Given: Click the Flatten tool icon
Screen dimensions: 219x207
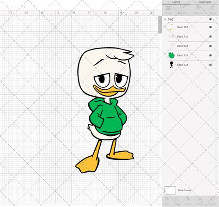Looking at the screenshot, I should pos(200,199).
